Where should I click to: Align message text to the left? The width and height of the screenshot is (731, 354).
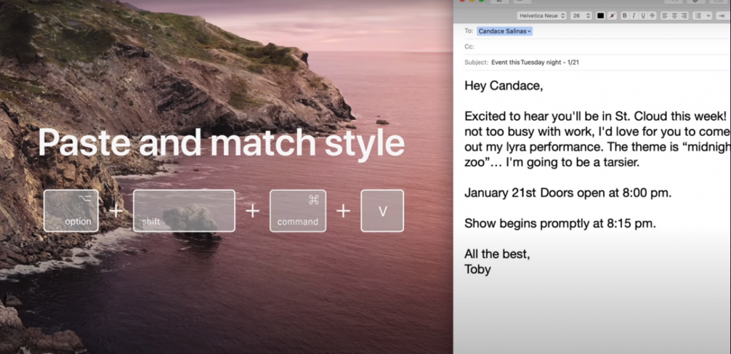pos(665,16)
